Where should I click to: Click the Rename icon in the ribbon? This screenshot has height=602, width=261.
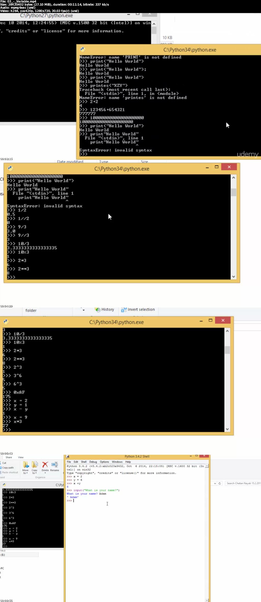55,464
